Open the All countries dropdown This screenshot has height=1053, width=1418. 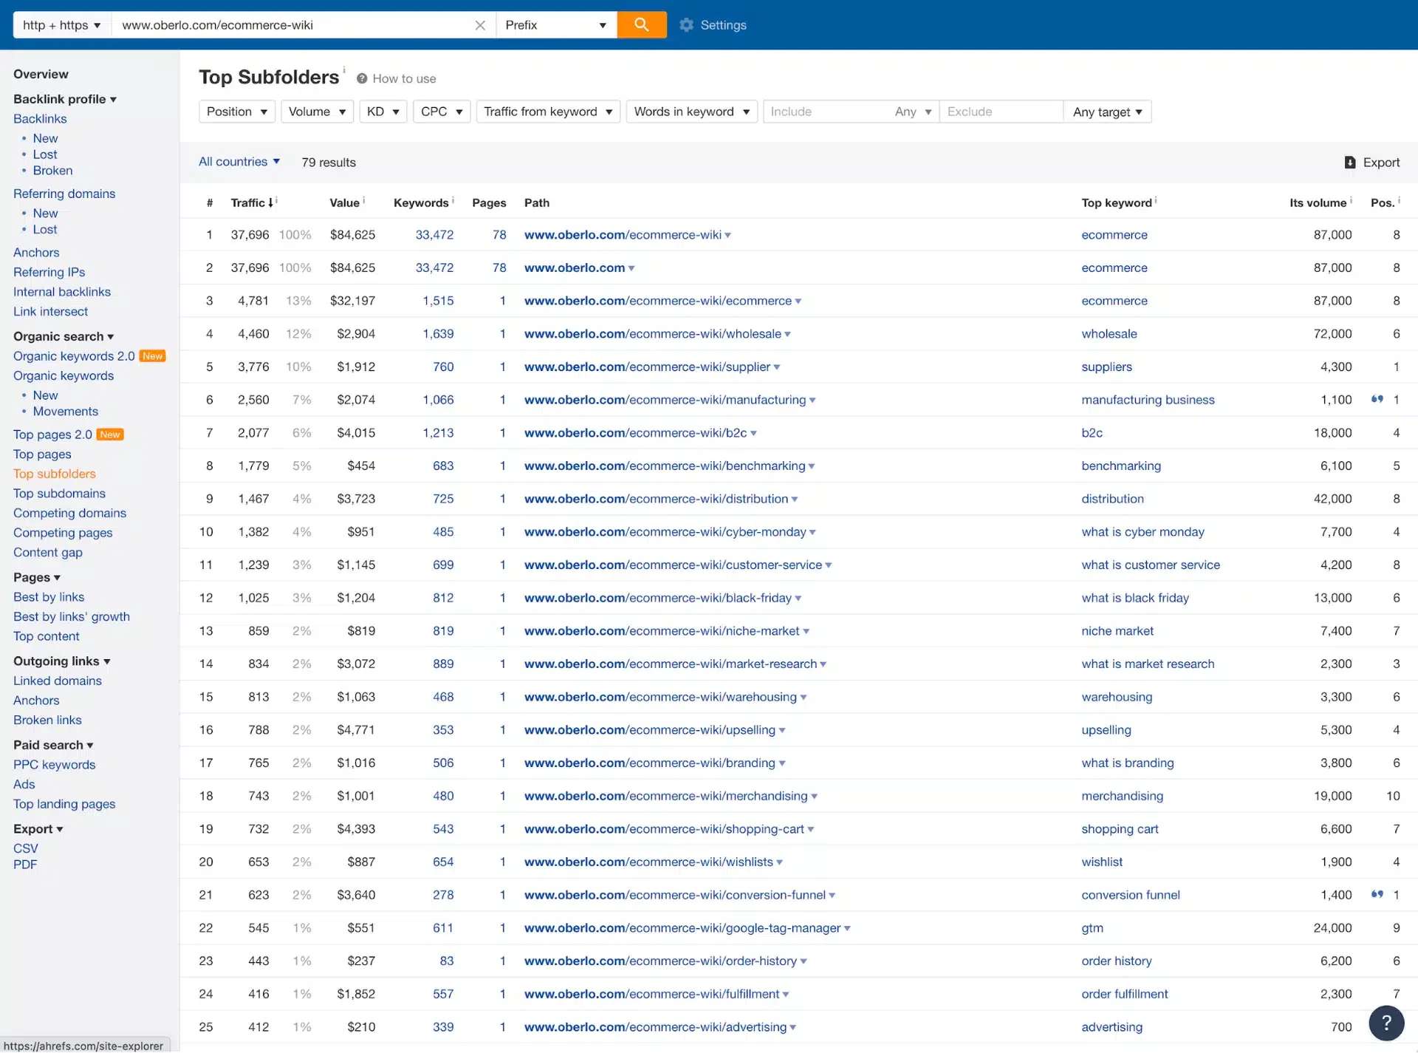point(239,162)
